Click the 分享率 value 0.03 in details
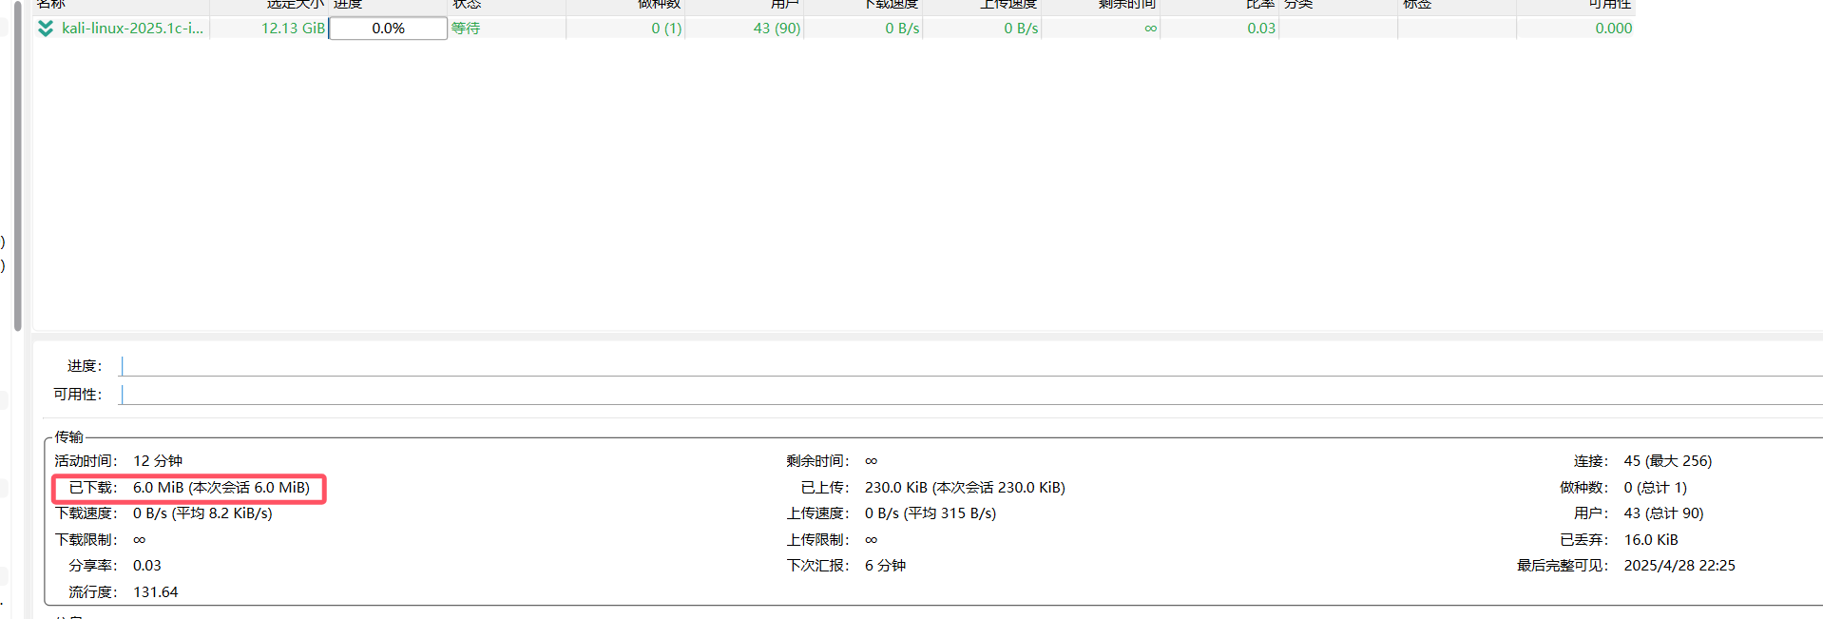The image size is (1823, 619). 147,566
